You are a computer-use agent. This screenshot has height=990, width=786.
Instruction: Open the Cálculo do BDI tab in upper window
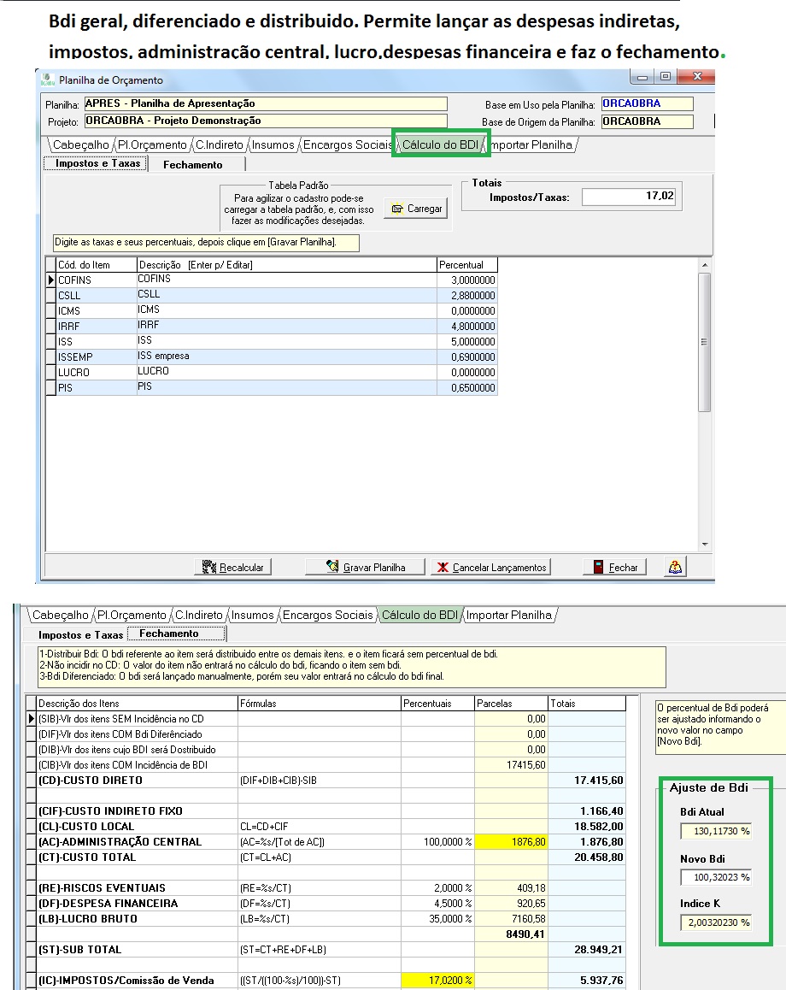(440, 144)
